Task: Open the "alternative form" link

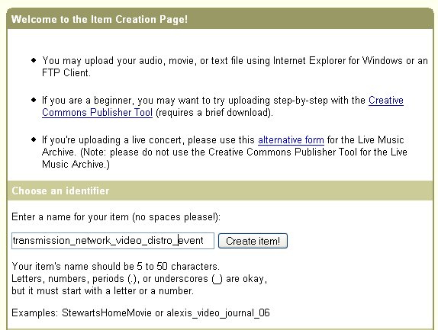Action: pos(291,139)
